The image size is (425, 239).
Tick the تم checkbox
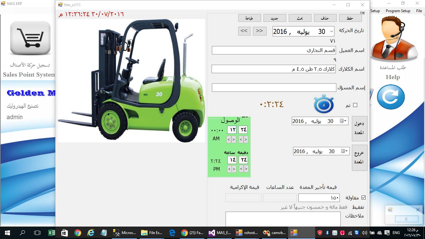tap(355, 105)
